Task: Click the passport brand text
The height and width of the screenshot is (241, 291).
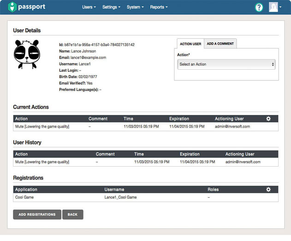Action: pyautogui.click(x=31, y=7)
